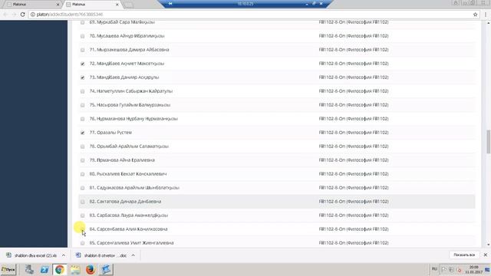Tick the checkbox for student 79
Viewport: 491px width, 276px height.
pos(82,160)
